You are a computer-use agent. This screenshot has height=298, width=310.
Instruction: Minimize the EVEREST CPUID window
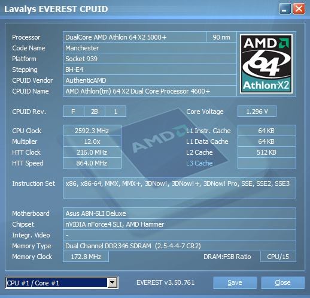pos(285,9)
